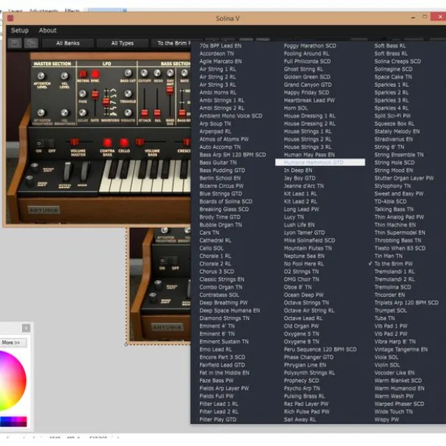Select the Vocoder Like EN preset

click(x=395, y=373)
